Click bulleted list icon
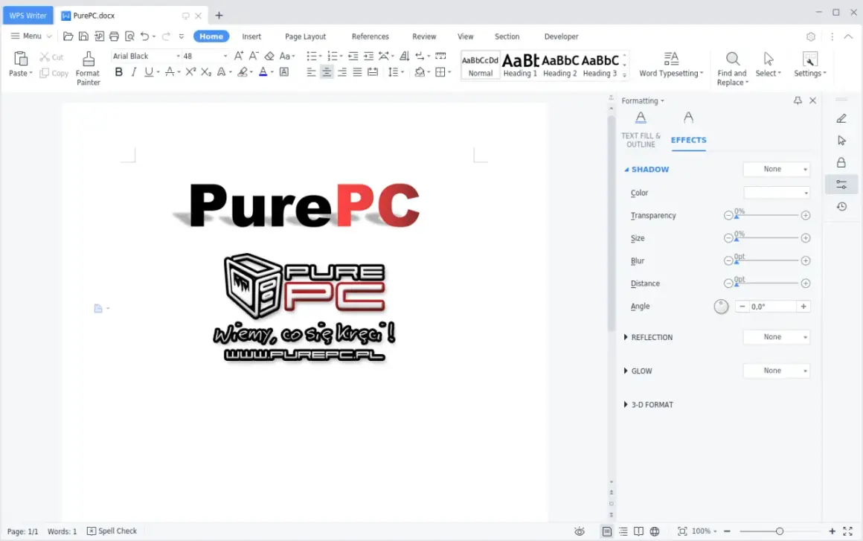863x541 pixels. point(312,56)
